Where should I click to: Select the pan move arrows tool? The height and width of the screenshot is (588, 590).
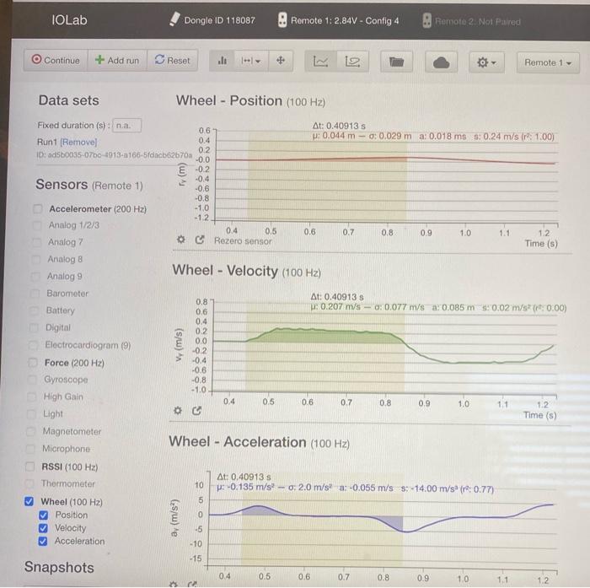[281, 60]
